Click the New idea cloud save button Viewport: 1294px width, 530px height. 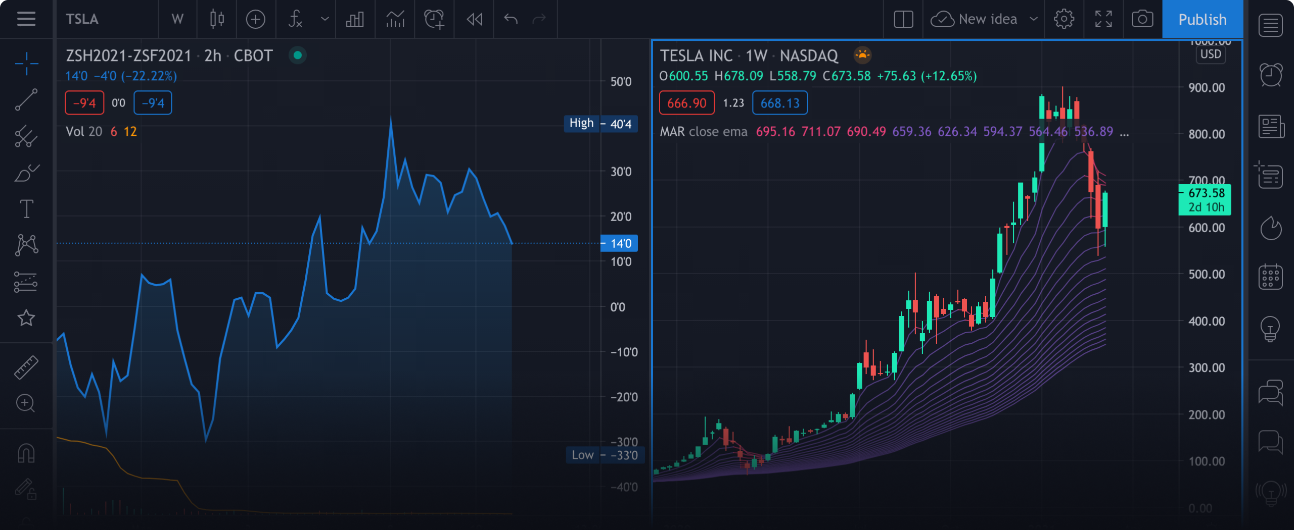click(974, 19)
